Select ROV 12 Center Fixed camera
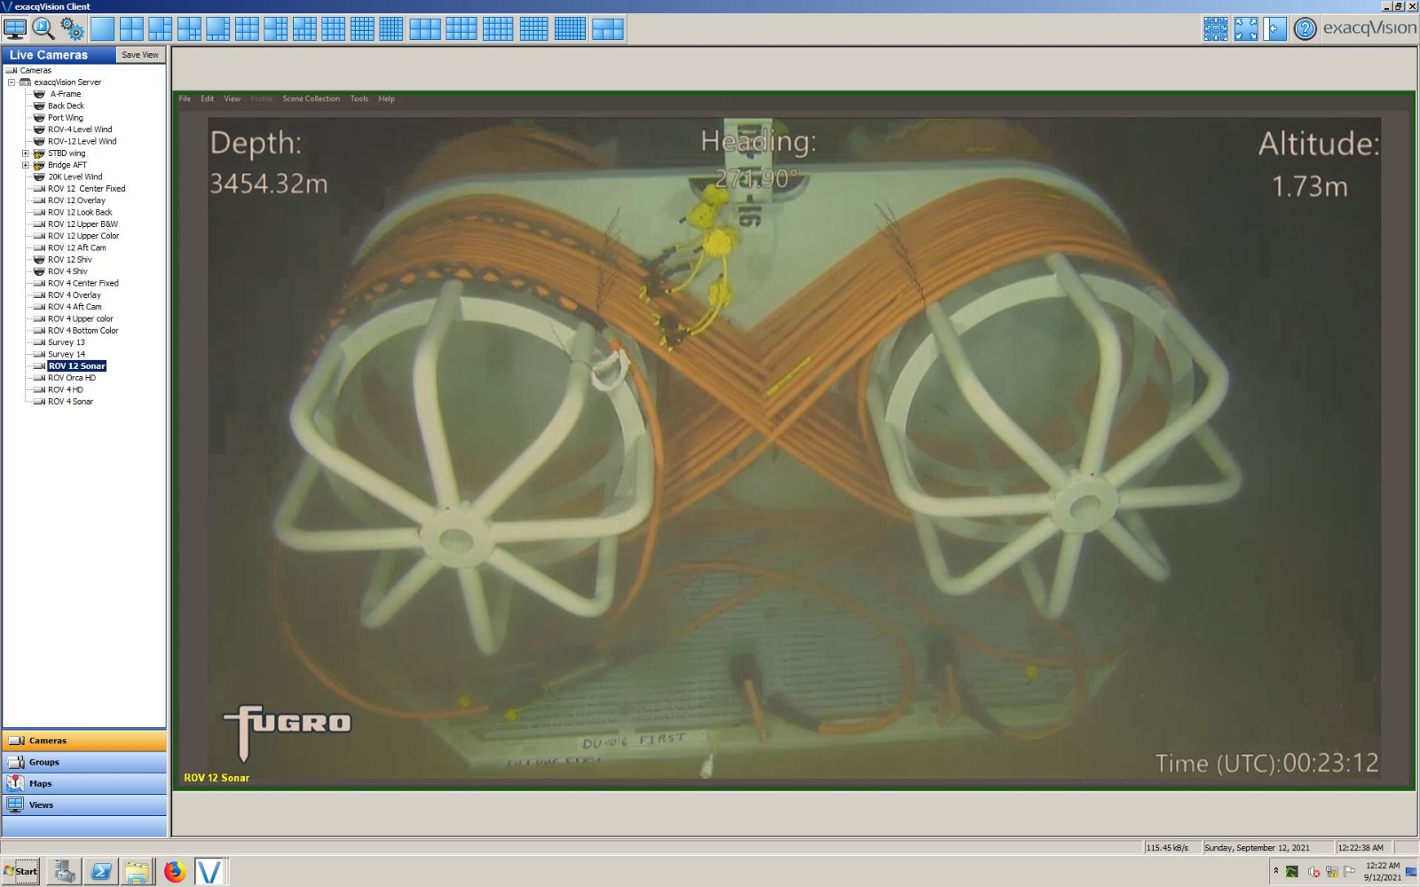Viewport: 1420px width, 887px height. [86, 189]
